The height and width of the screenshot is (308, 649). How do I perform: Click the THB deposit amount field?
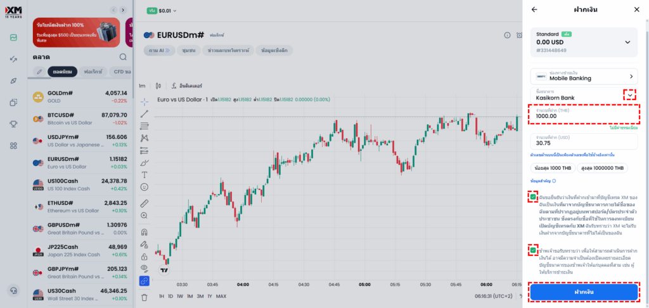tap(584, 114)
